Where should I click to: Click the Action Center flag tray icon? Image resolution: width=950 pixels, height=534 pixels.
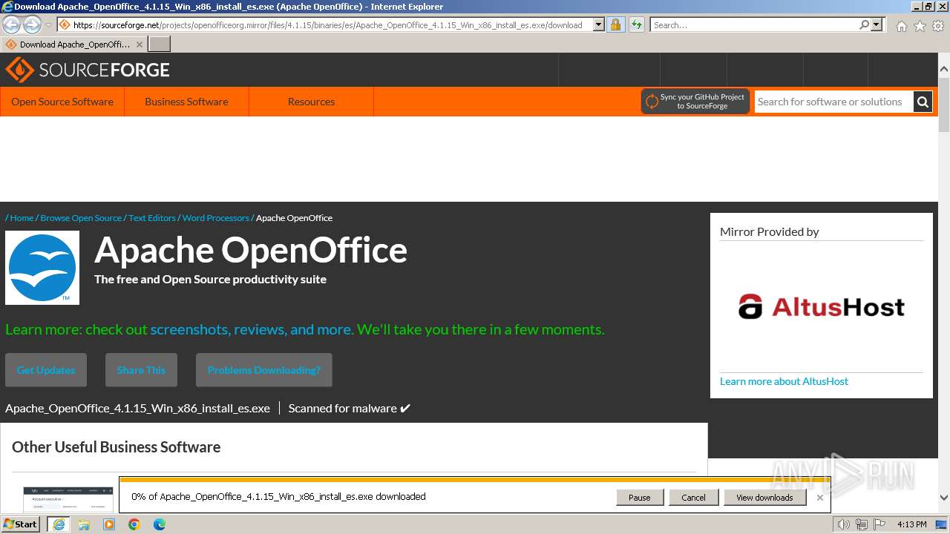[x=879, y=524]
